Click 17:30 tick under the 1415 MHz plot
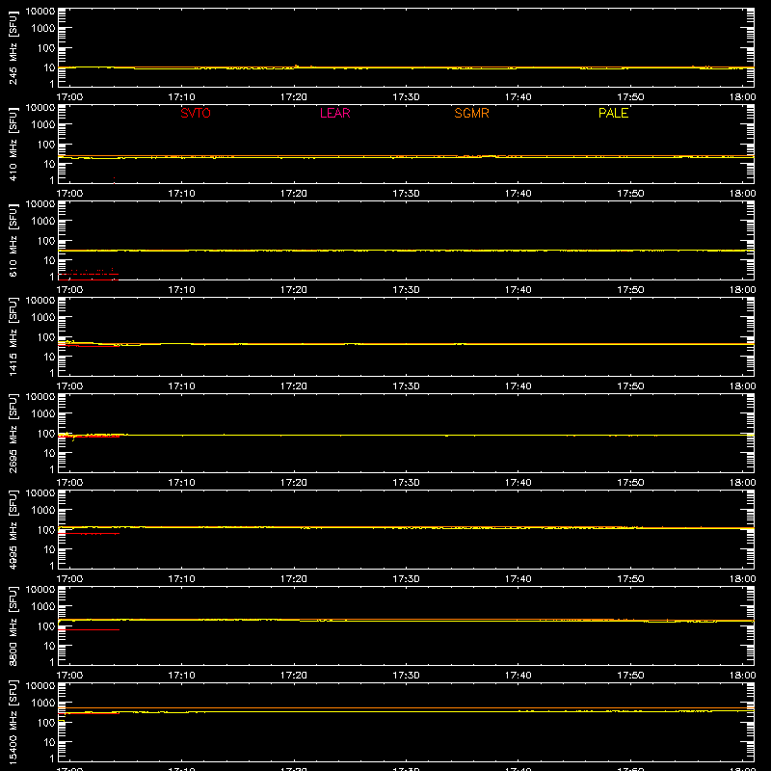 [x=406, y=386]
